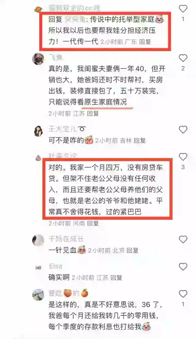Open 干妈在成长's profile avatar

pos(38,240)
